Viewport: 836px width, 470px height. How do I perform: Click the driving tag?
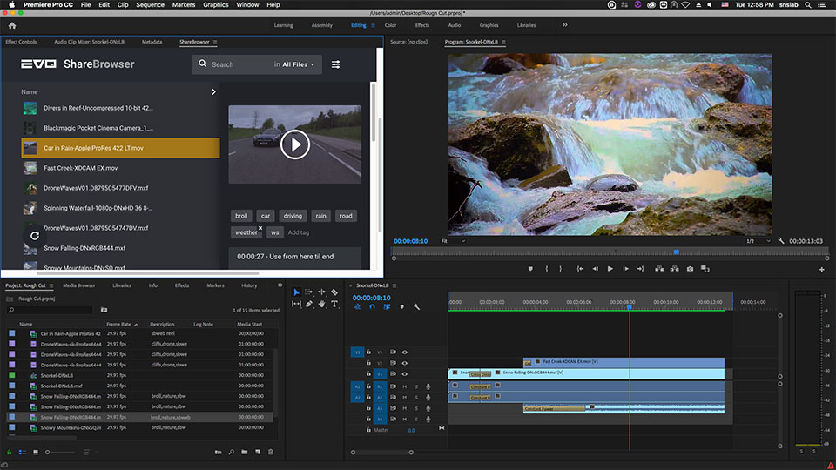point(293,216)
